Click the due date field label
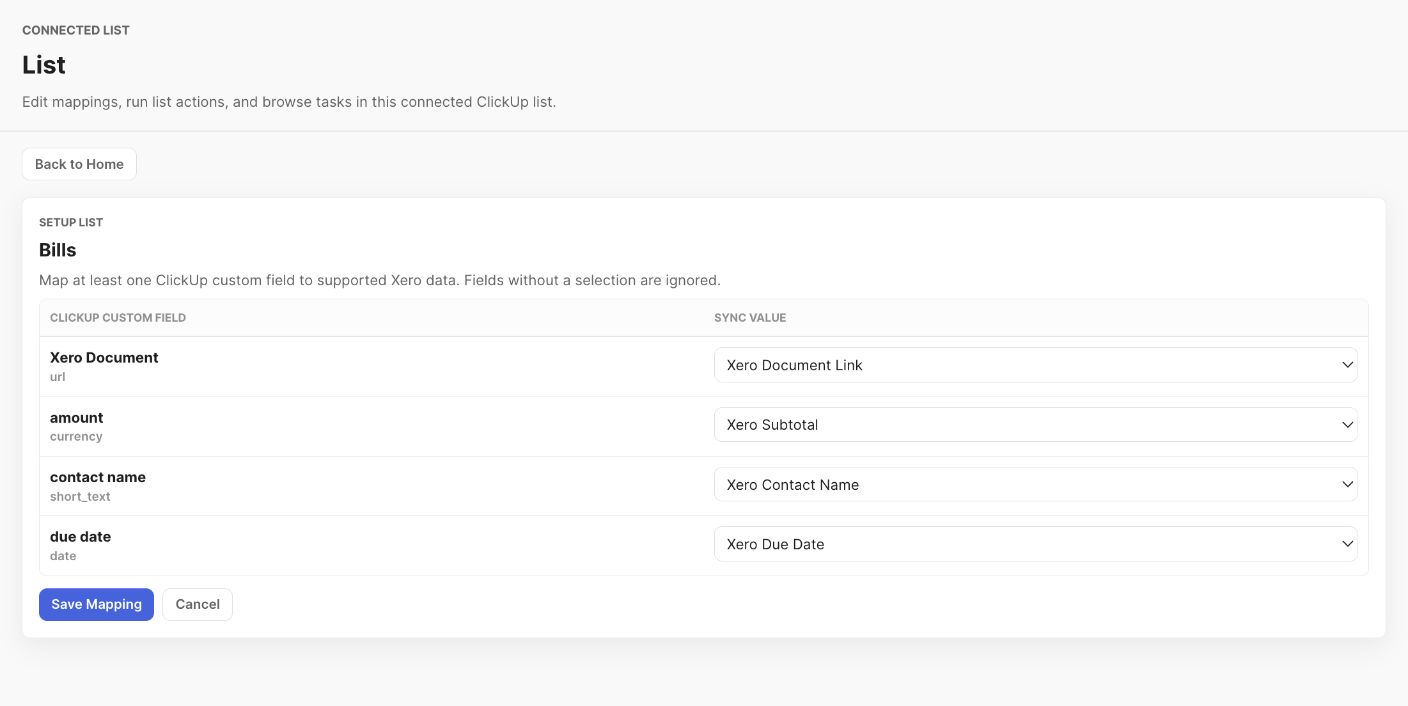This screenshot has width=1408, height=706. point(81,537)
